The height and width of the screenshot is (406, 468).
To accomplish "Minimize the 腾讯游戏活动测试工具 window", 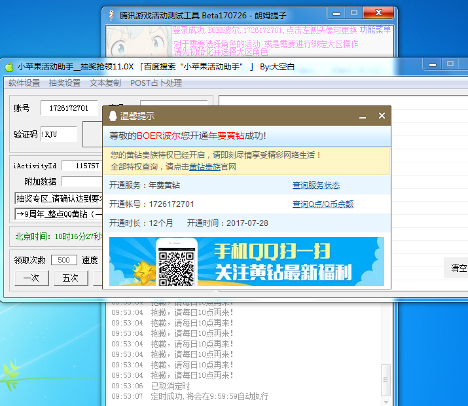I will click(x=336, y=14).
